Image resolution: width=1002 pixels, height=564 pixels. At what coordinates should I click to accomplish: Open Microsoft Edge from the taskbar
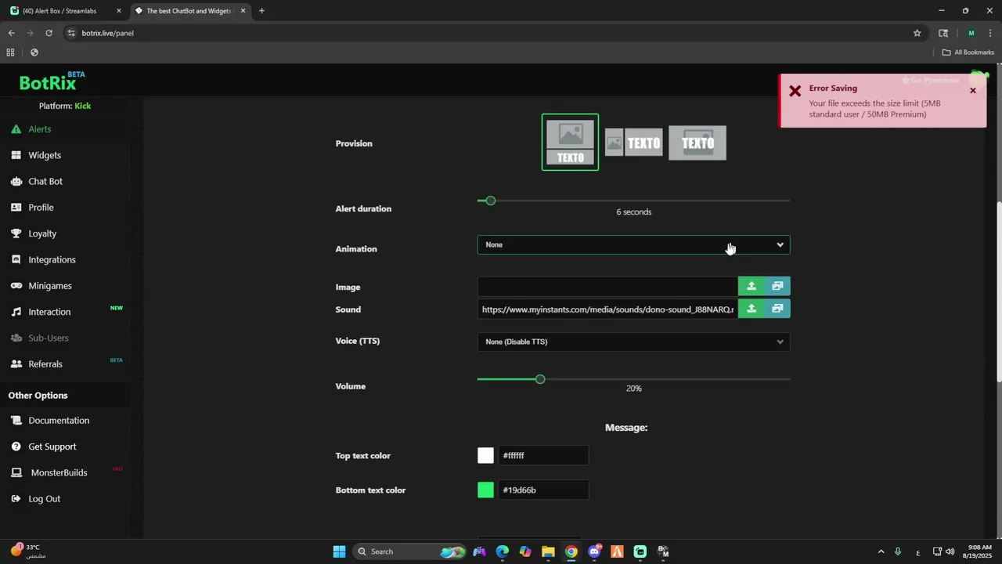(x=502, y=551)
